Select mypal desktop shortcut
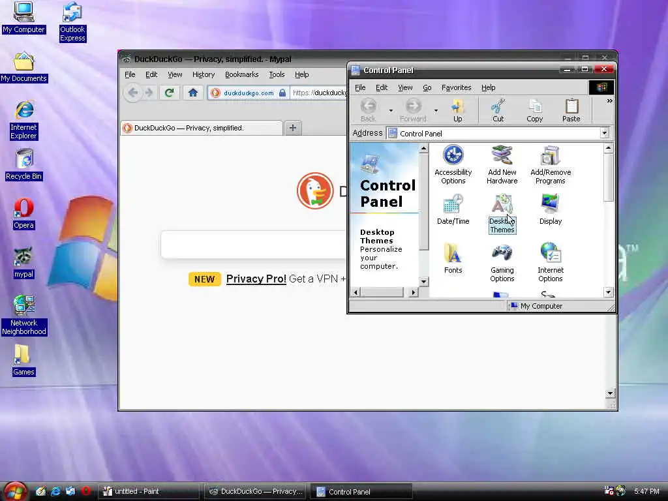 [x=23, y=263]
